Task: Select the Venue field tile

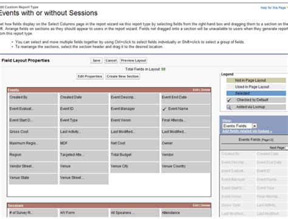Action: tap(84, 167)
